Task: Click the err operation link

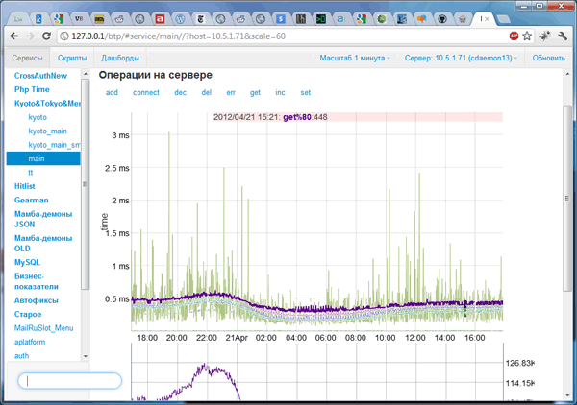Action: (231, 92)
